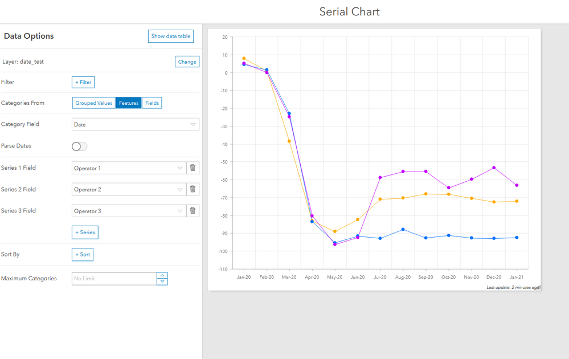Add another series
The image size is (569, 359).
[85, 232]
